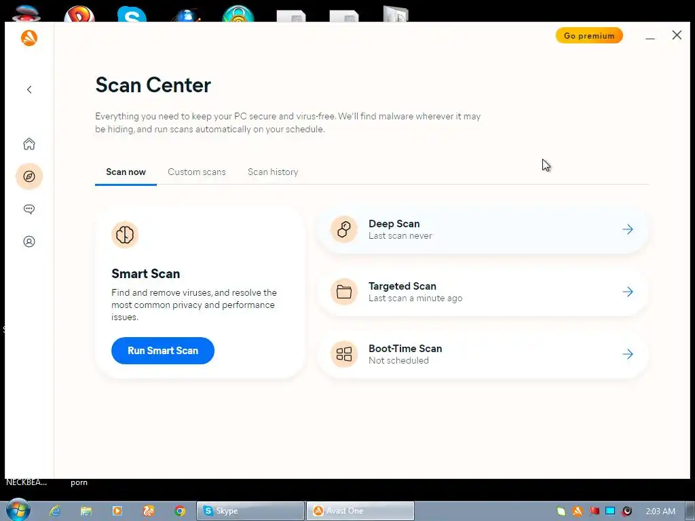Launch Google Chrome from the taskbar
695x521 pixels.
[179, 511]
